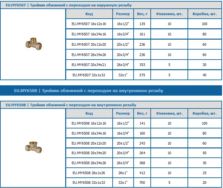223x188 pixels.
Task: Click code EU.MY6508 26x1x26
Action: [x=89, y=173]
